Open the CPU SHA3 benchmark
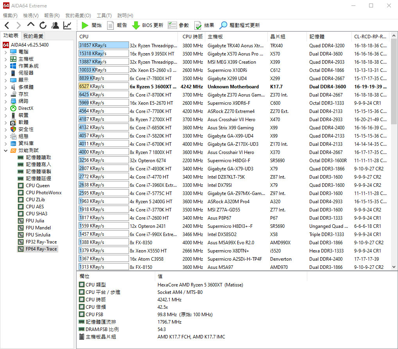The height and width of the screenshot is (349, 398). (x=32, y=214)
